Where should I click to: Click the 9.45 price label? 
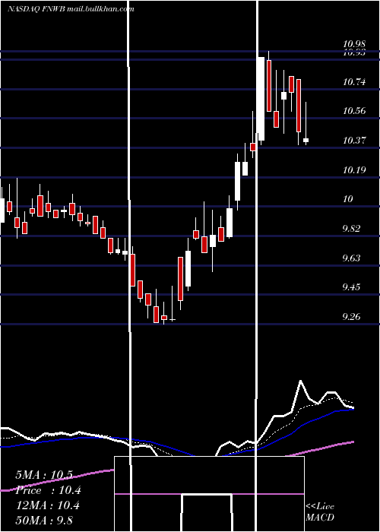351,287
